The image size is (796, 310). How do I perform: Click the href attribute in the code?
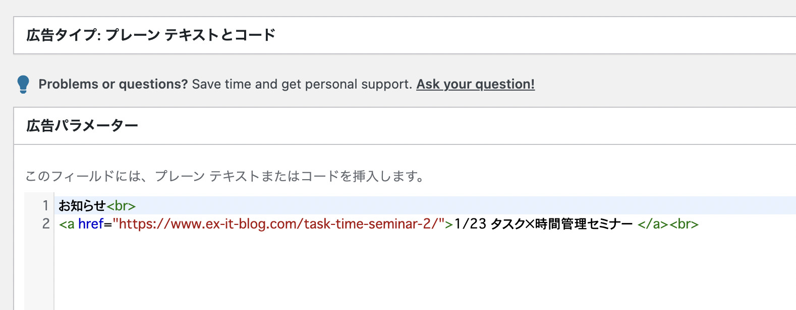coord(91,223)
